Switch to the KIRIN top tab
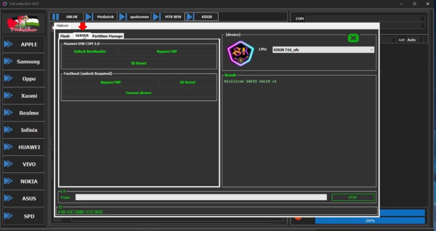This screenshot has height=231, width=436. click(201, 17)
